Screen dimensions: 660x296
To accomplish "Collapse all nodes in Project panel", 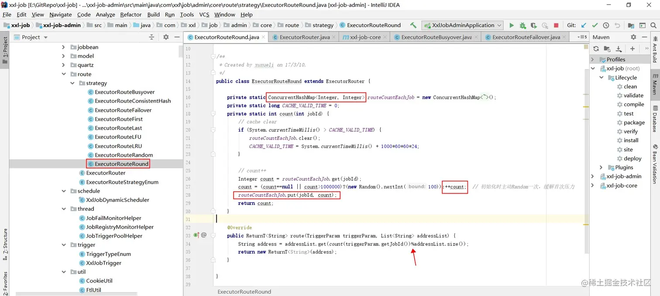I will [x=151, y=37].
